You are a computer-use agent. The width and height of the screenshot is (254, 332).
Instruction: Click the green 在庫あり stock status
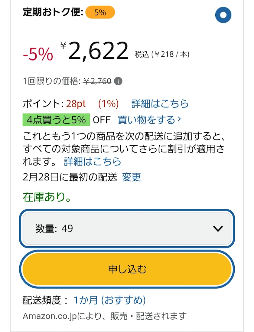47,197
